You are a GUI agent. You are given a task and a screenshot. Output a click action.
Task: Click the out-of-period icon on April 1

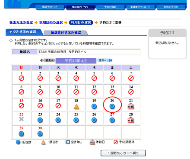click(22, 78)
